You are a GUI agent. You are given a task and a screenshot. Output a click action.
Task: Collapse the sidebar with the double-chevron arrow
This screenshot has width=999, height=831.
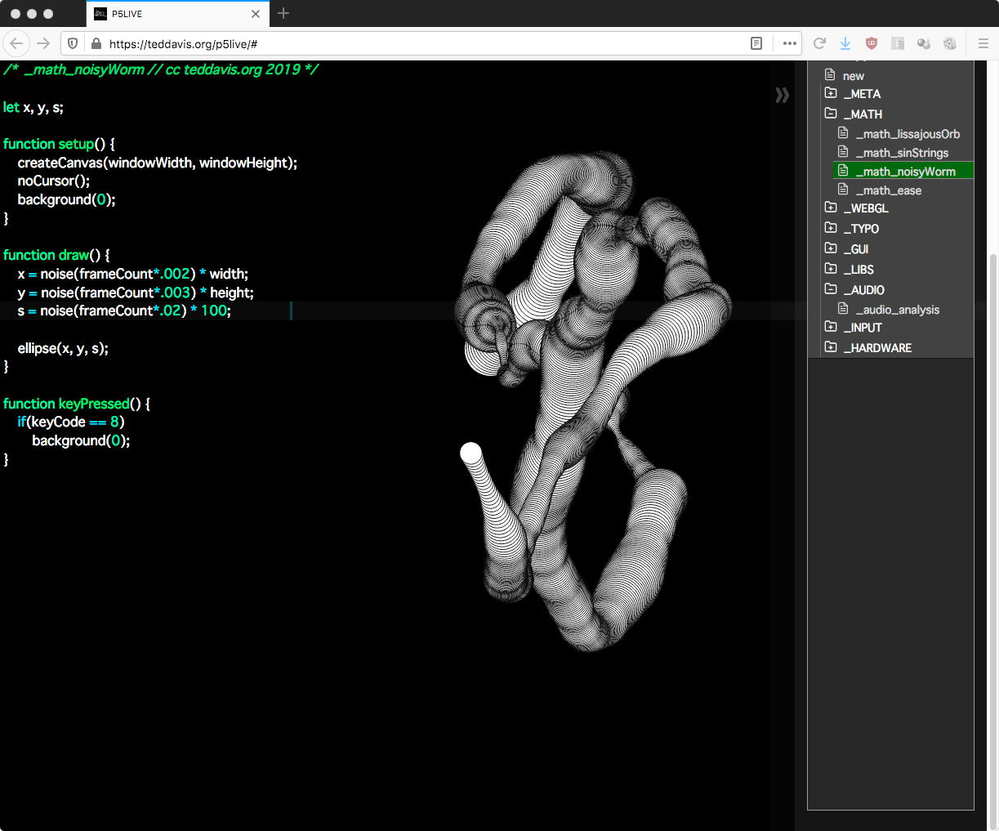point(782,96)
